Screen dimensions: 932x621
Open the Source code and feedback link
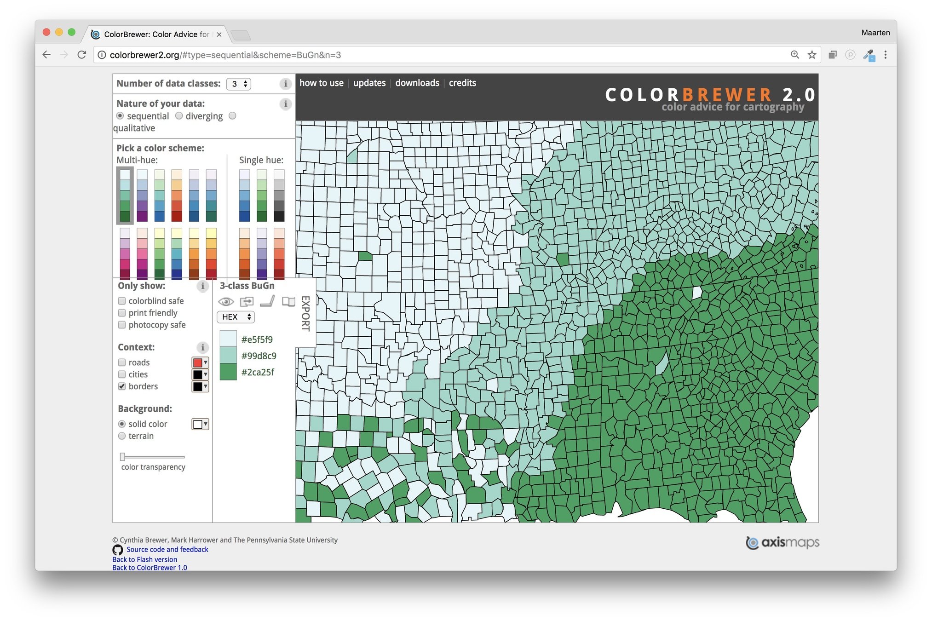[167, 550]
